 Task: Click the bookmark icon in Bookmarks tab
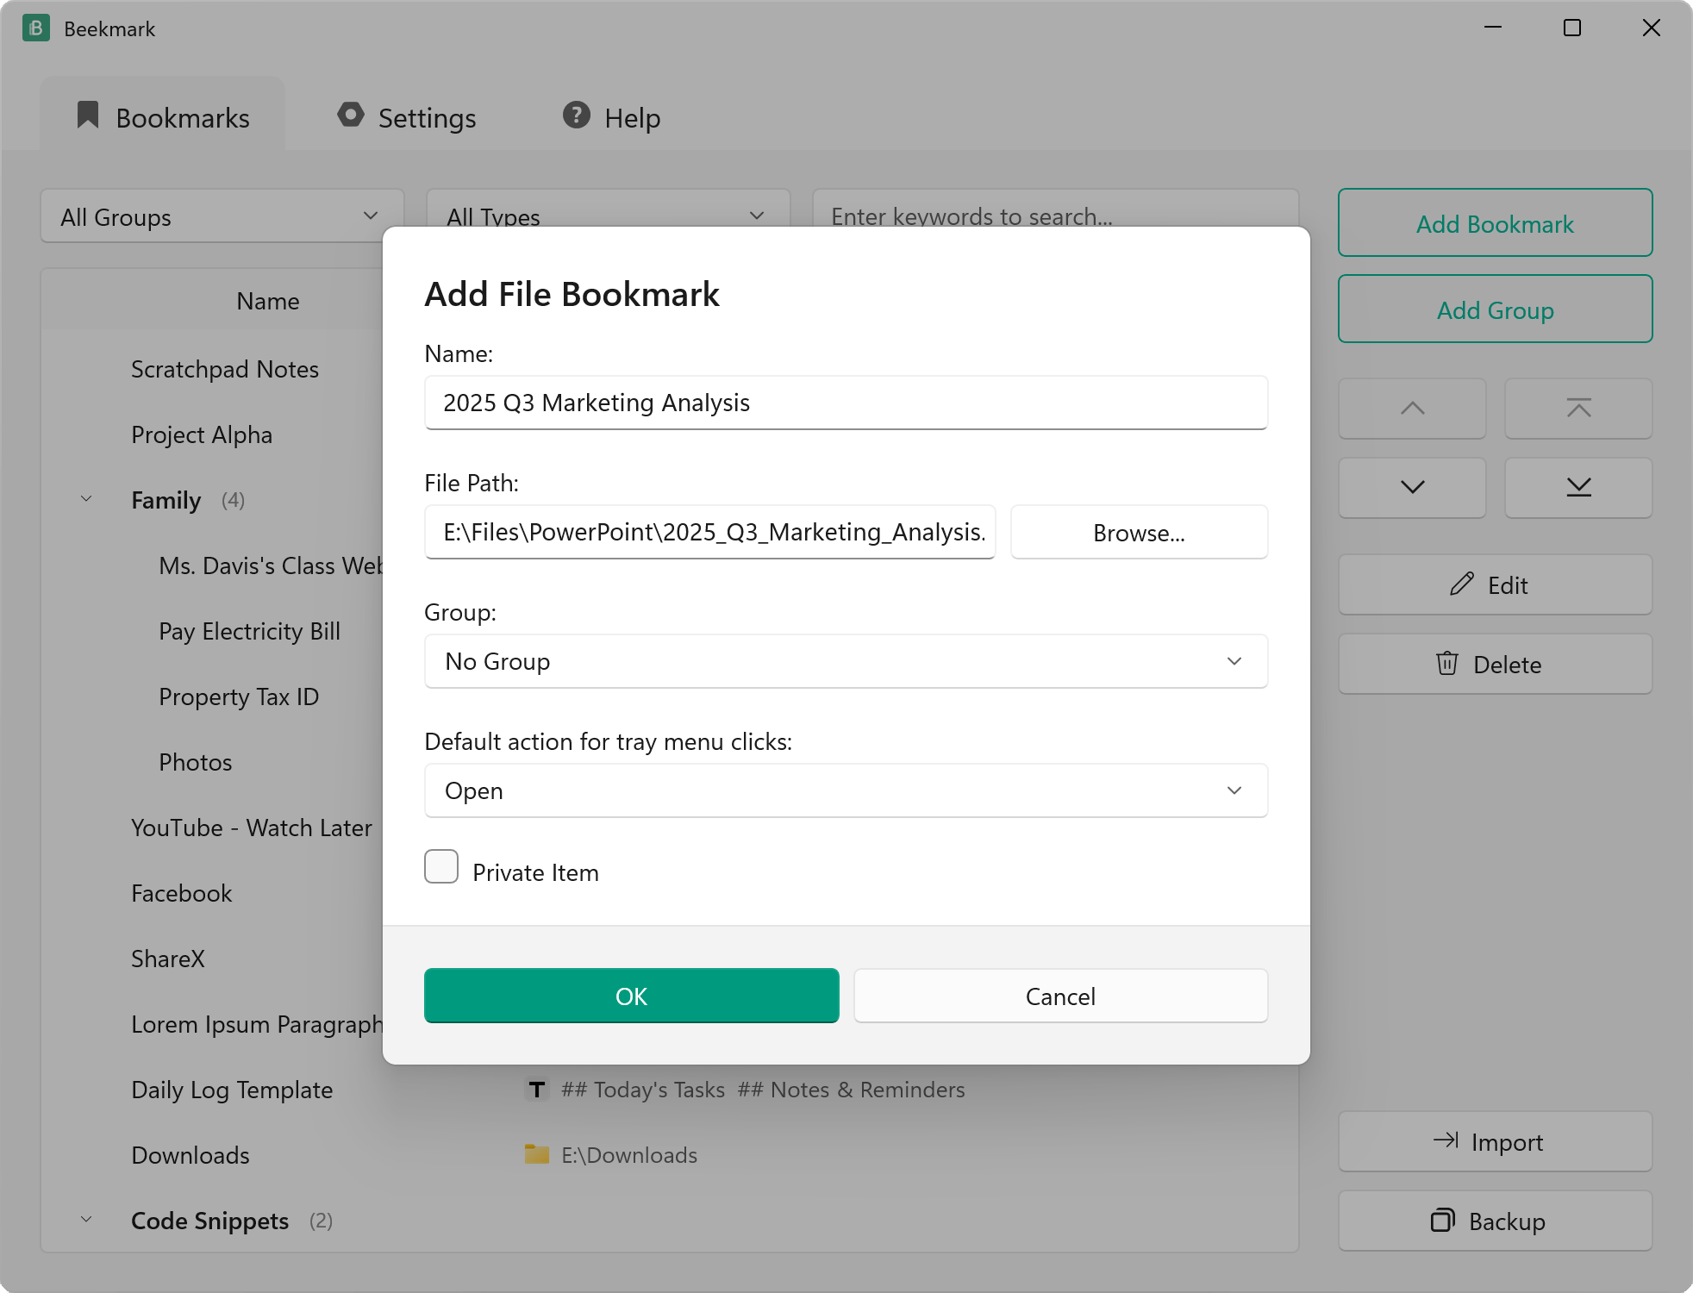click(x=88, y=116)
